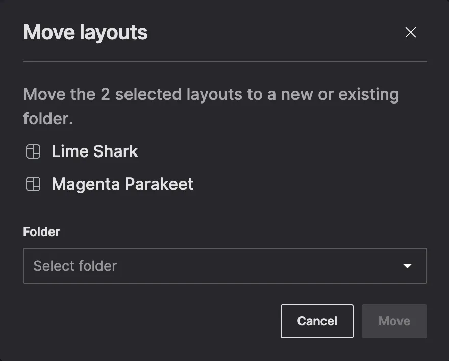Select the Lime Shark layout name

94,151
